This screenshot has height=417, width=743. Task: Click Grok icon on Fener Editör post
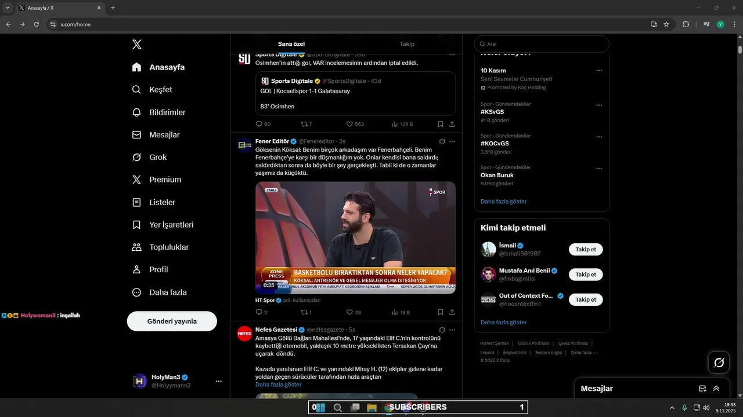pyautogui.click(x=442, y=141)
